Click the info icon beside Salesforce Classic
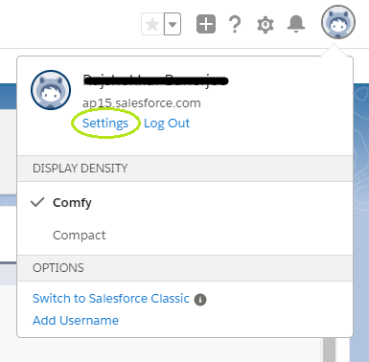The height and width of the screenshot is (362, 369). pyautogui.click(x=200, y=300)
